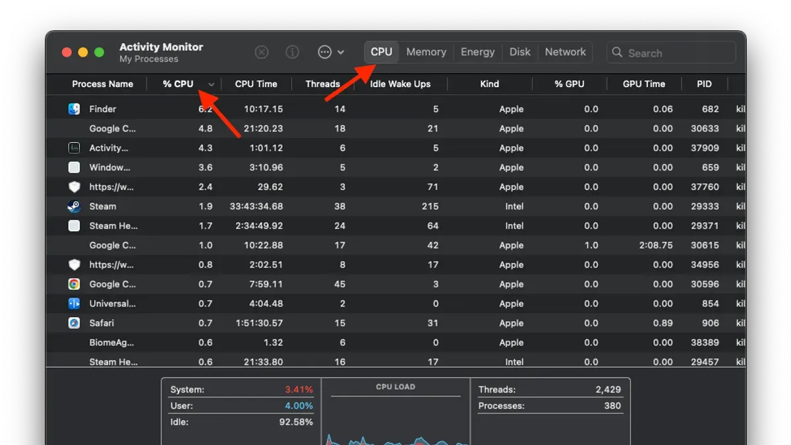Click the Idle 92.58% value

(x=297, y=421)
